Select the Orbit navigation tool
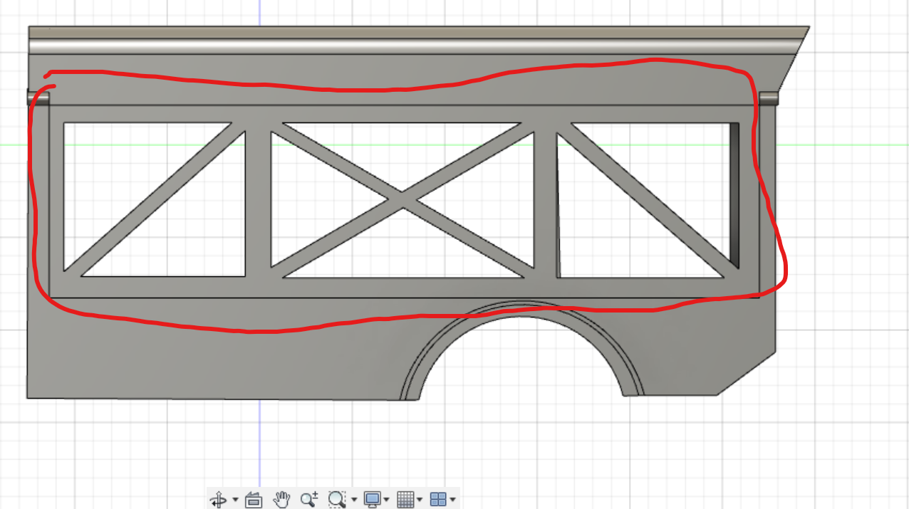This screenshot has width=909, height=509. coord(218,499)
